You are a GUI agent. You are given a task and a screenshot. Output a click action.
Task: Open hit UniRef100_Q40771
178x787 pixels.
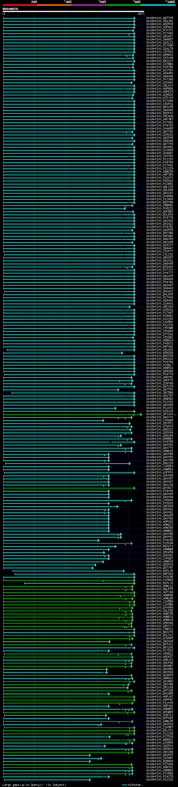coord(160,417)
